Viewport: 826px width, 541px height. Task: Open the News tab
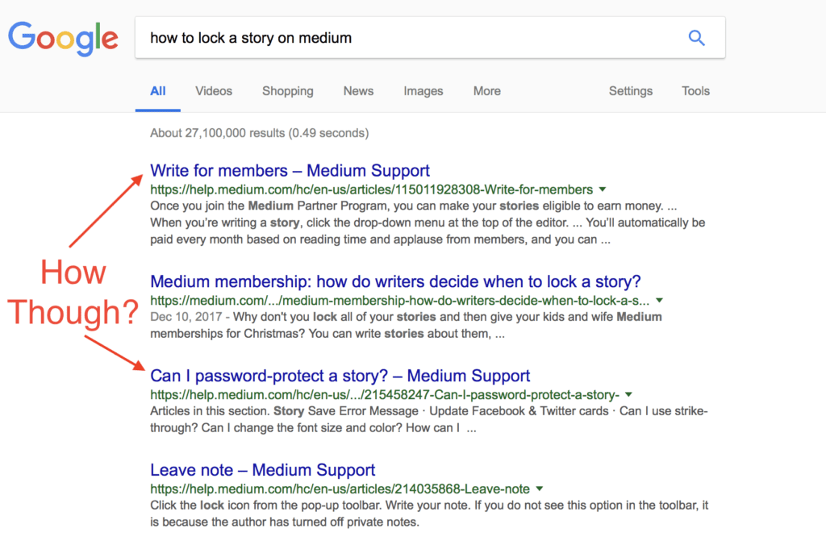(358, 91)
